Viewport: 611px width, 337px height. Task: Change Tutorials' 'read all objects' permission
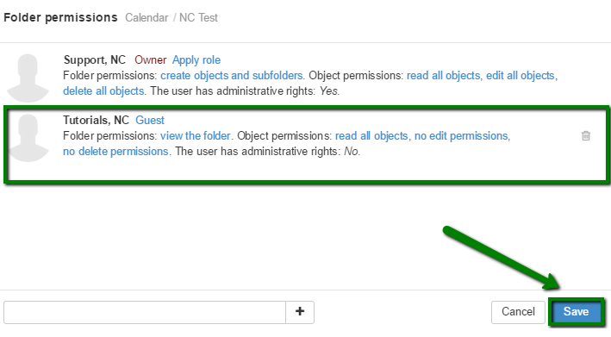pyautogui.click(x=371, y=135)
